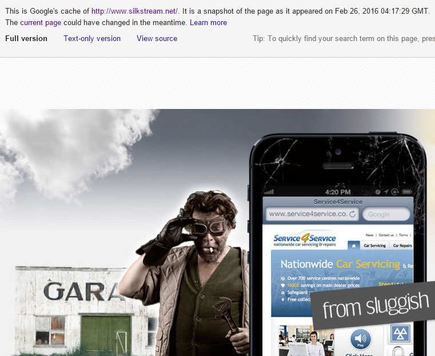
Task: Click the 'Nationwide Car Servicing' heading
Action: pos(340,264)
